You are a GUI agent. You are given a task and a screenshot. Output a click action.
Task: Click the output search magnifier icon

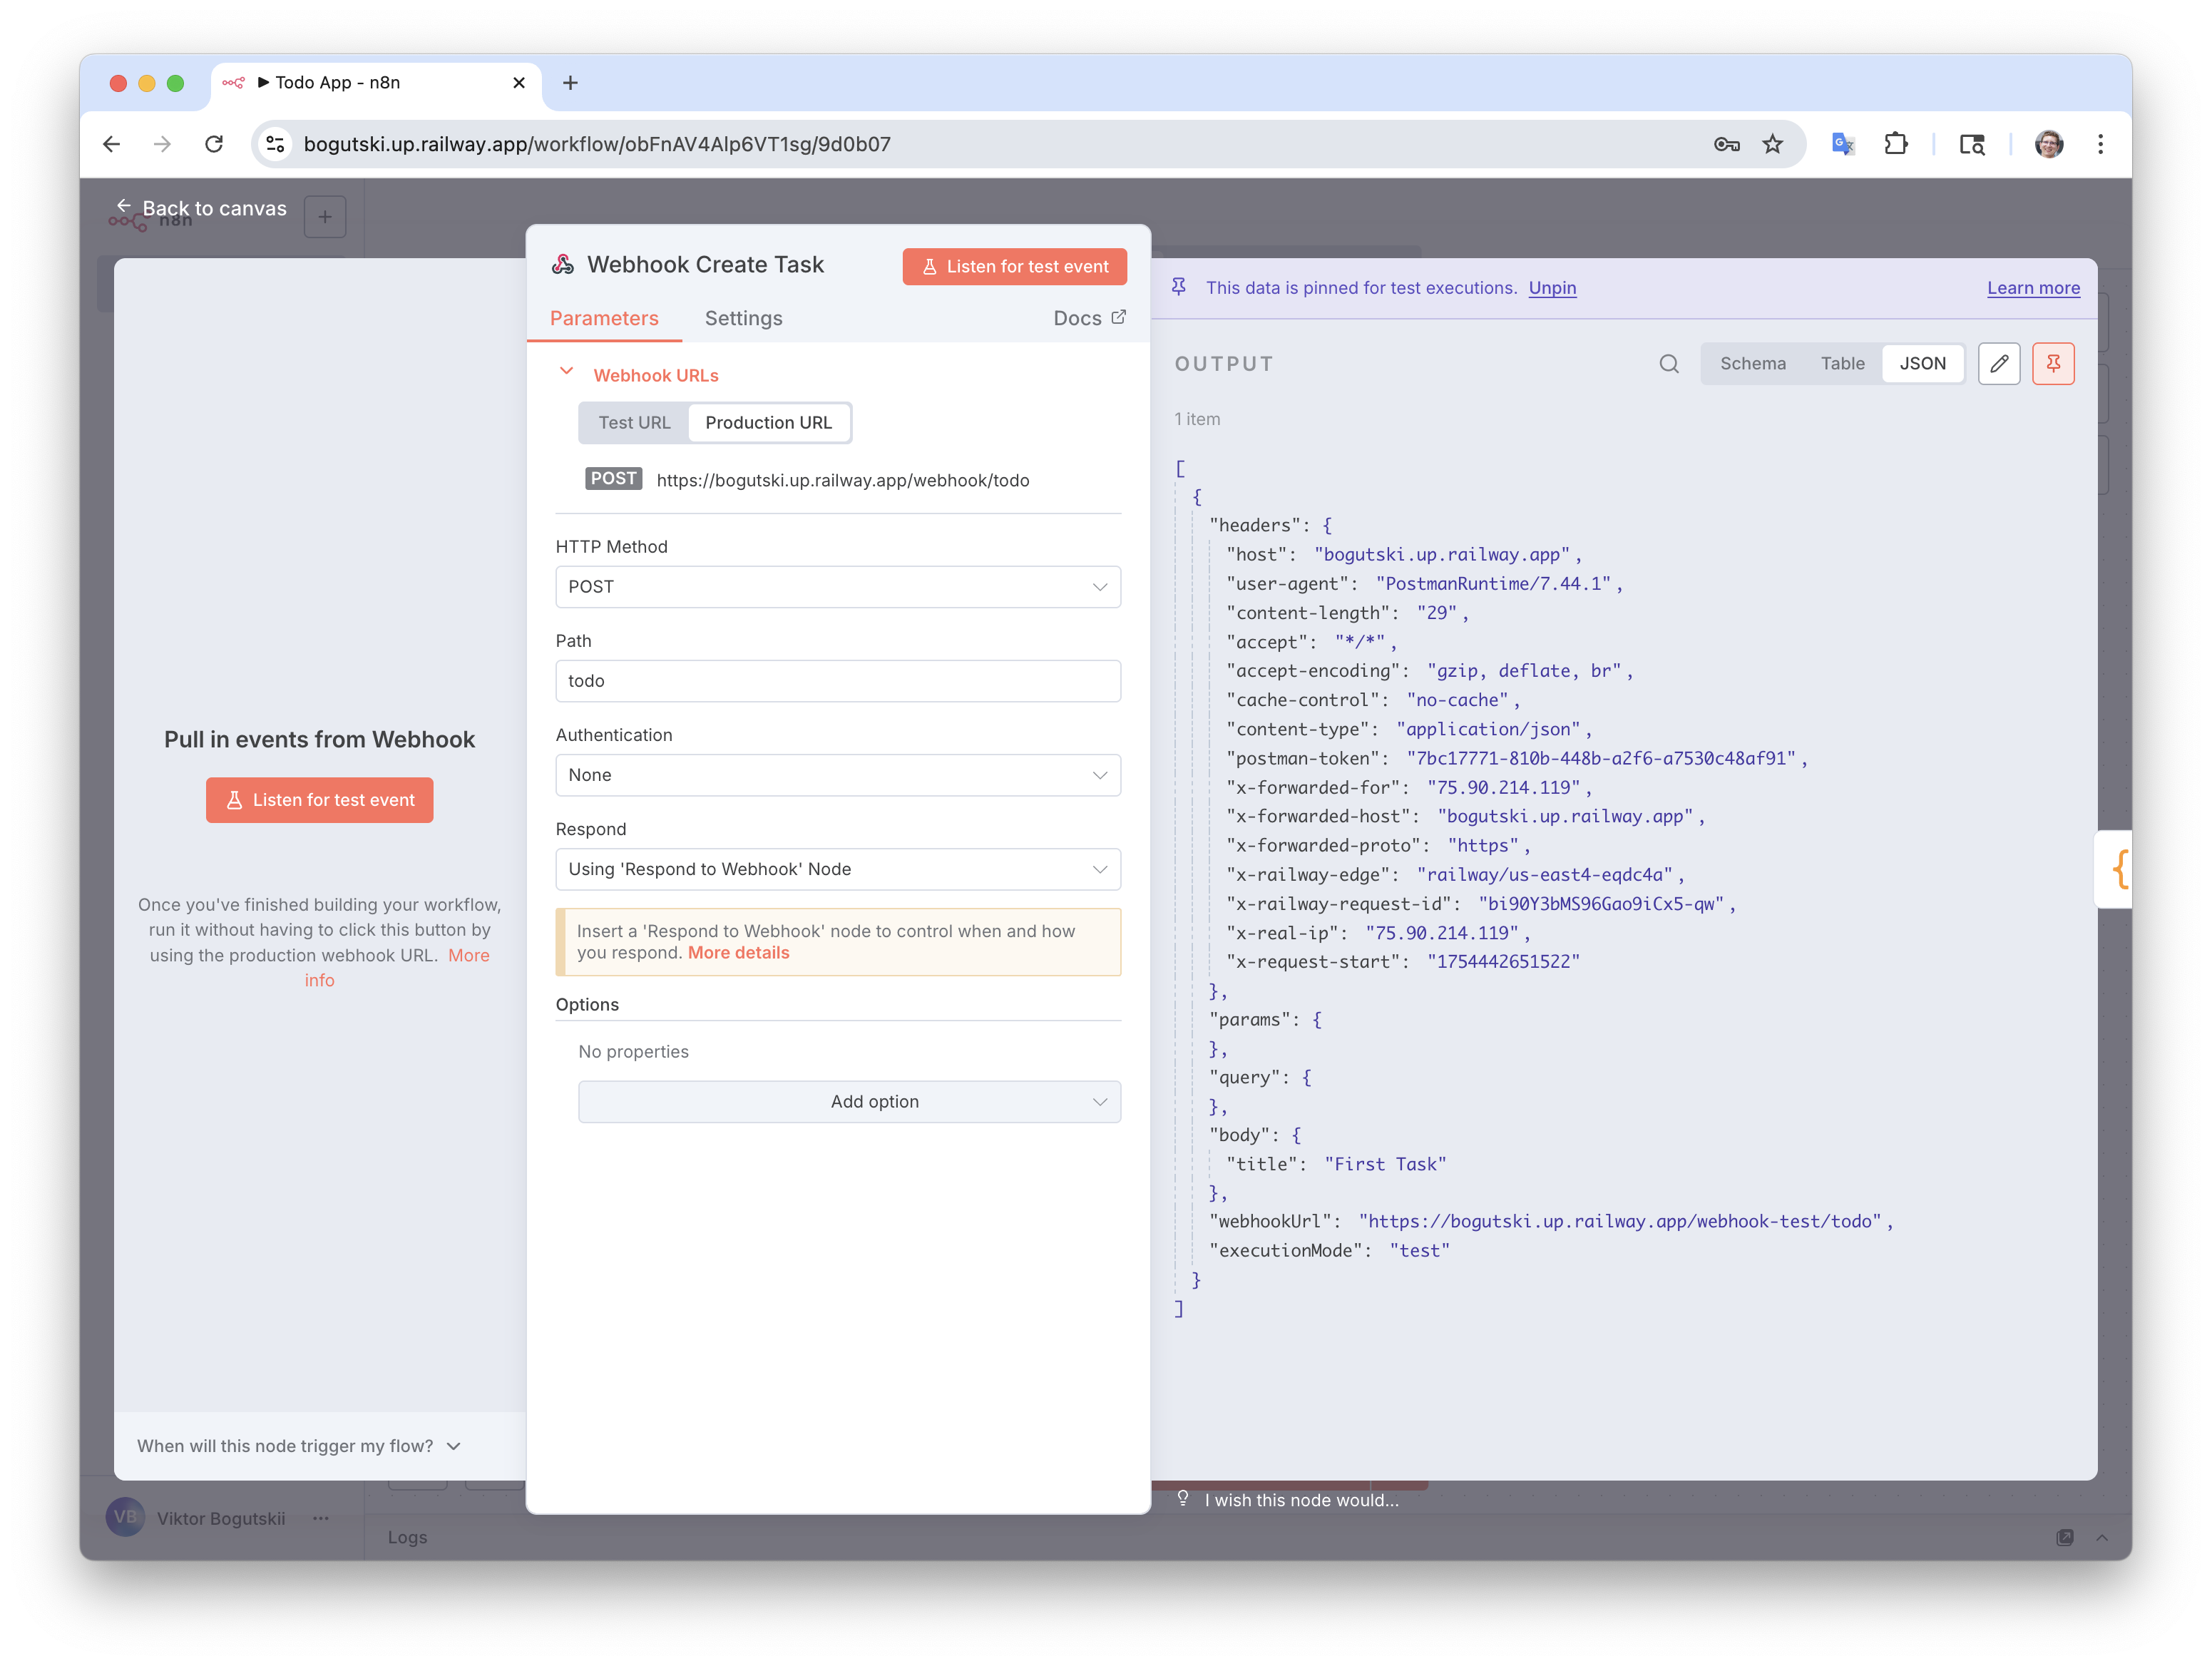(x=1668, y=364)
